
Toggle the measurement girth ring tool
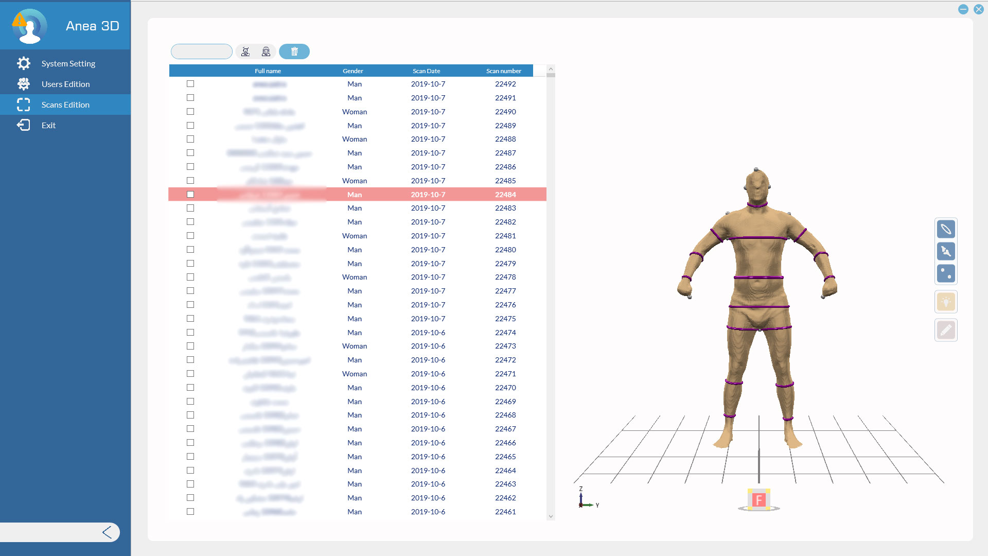tap(946, 229)
